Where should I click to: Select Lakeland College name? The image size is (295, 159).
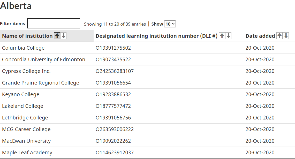(22, 106)
